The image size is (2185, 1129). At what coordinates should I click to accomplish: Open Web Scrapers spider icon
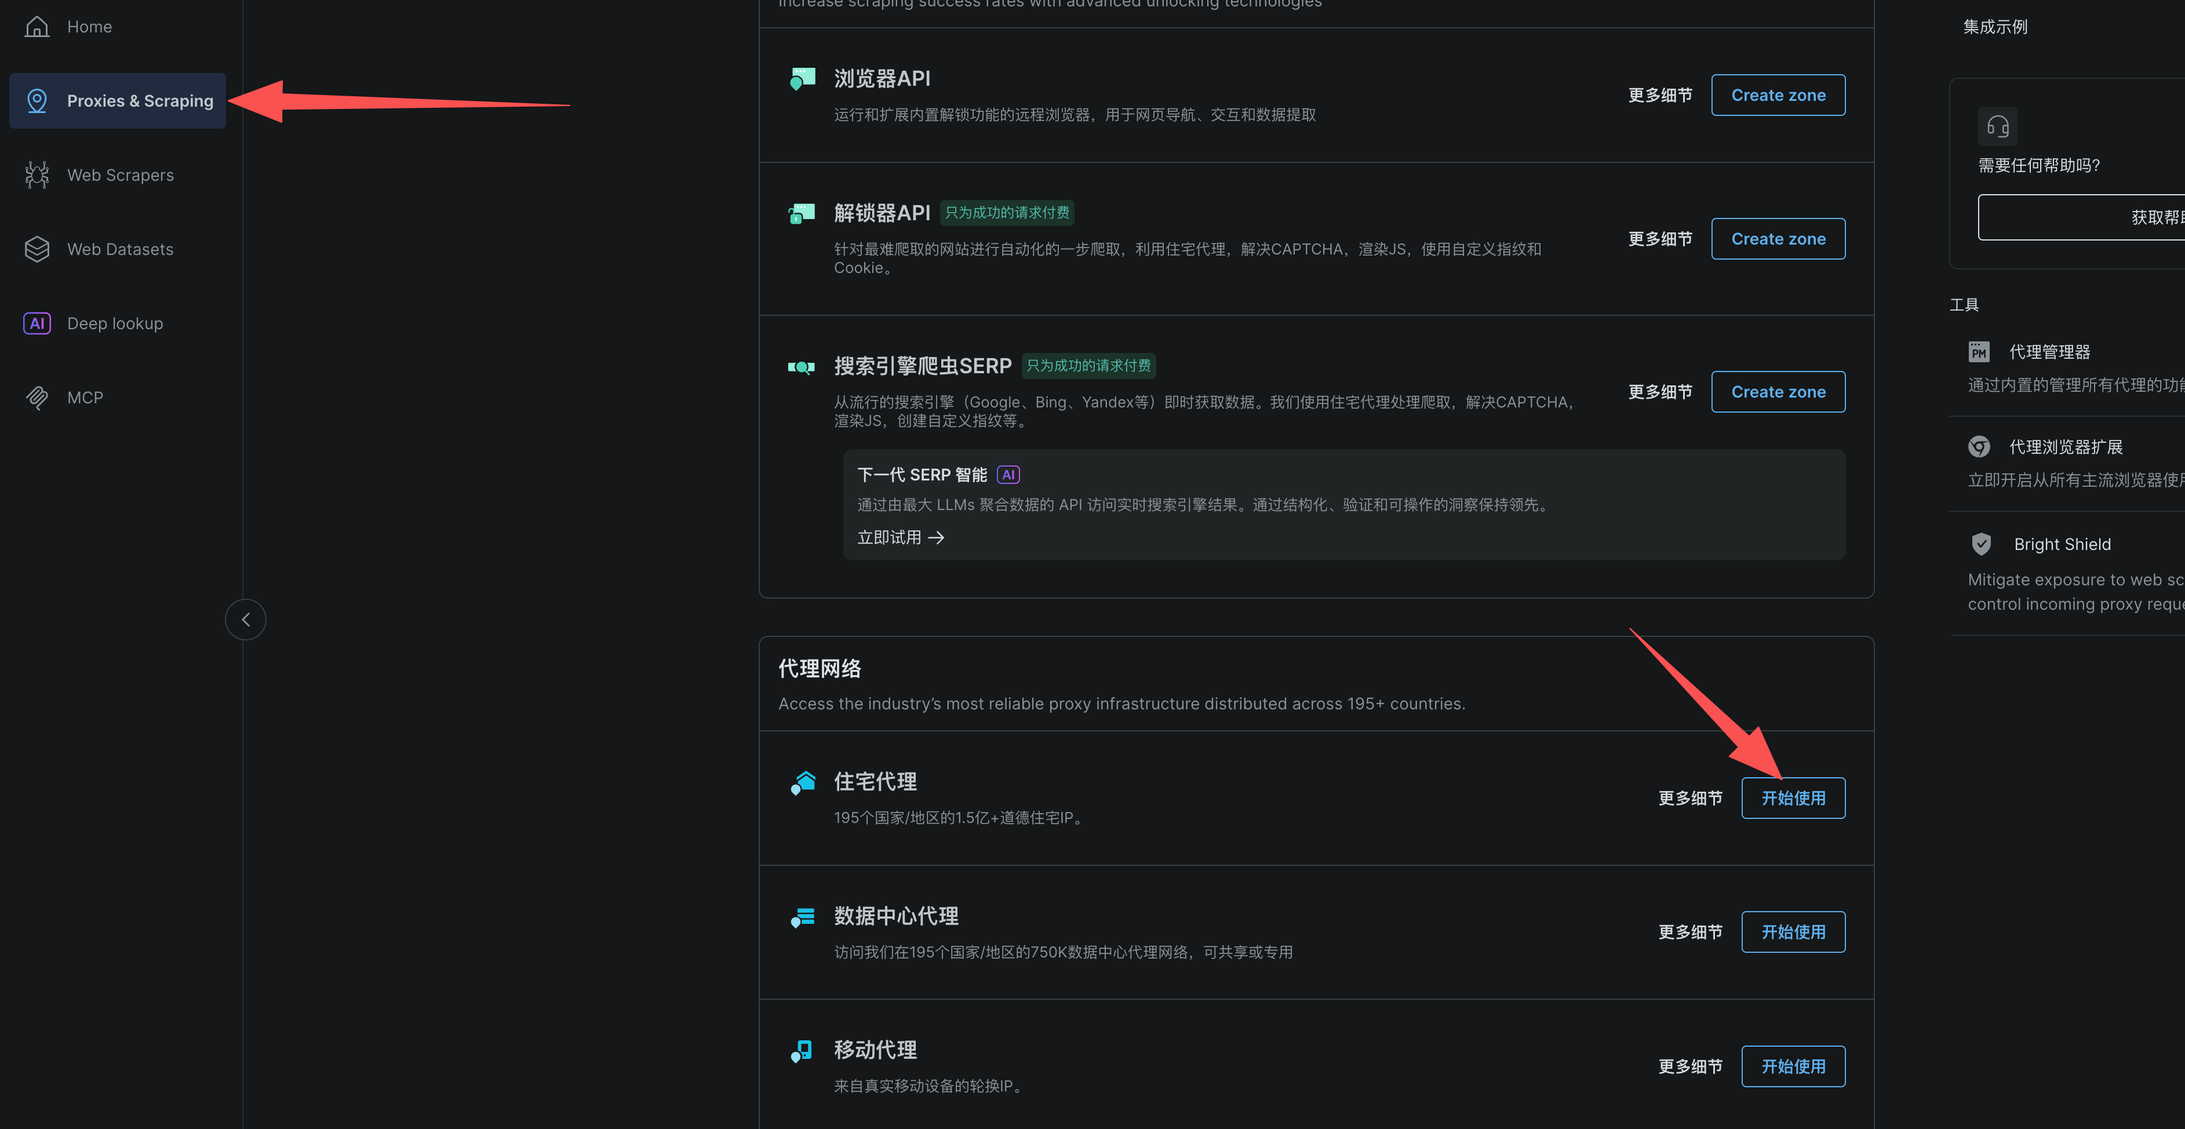37,174
